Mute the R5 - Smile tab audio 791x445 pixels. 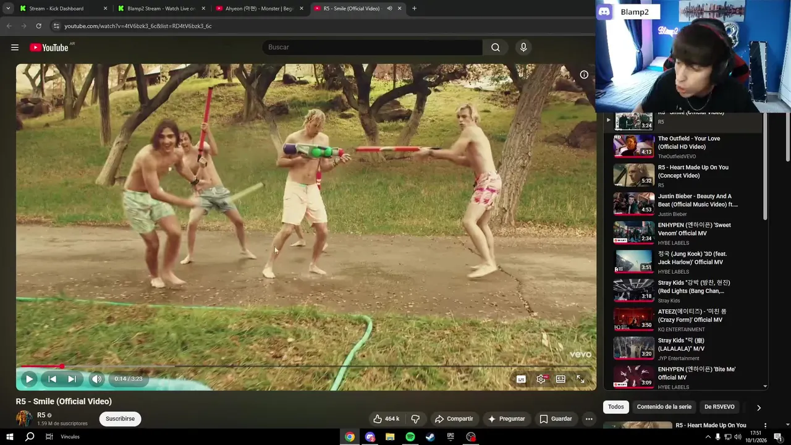[389, 9]
